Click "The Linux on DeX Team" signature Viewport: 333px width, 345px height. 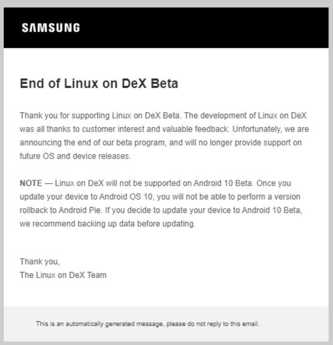63,275
